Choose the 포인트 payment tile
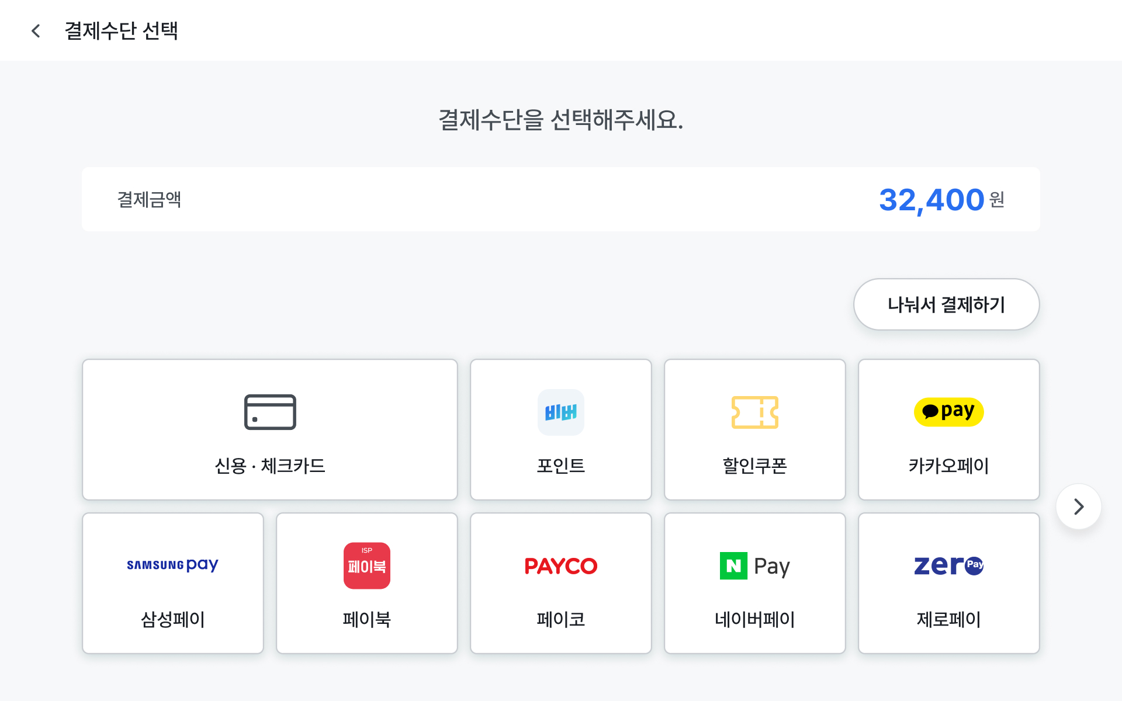1122x701 pixels. click(x=560, y=430)
